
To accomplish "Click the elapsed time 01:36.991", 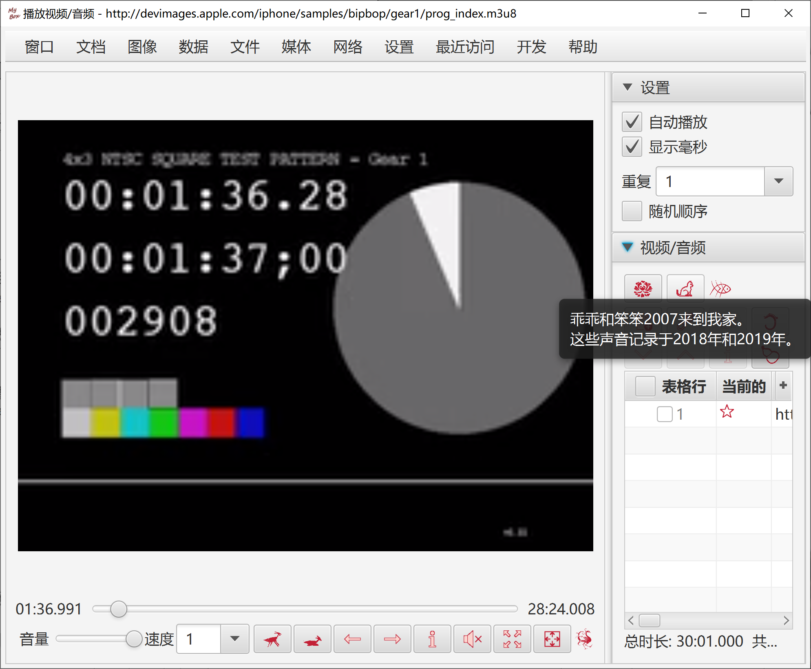I will point(49,609).
